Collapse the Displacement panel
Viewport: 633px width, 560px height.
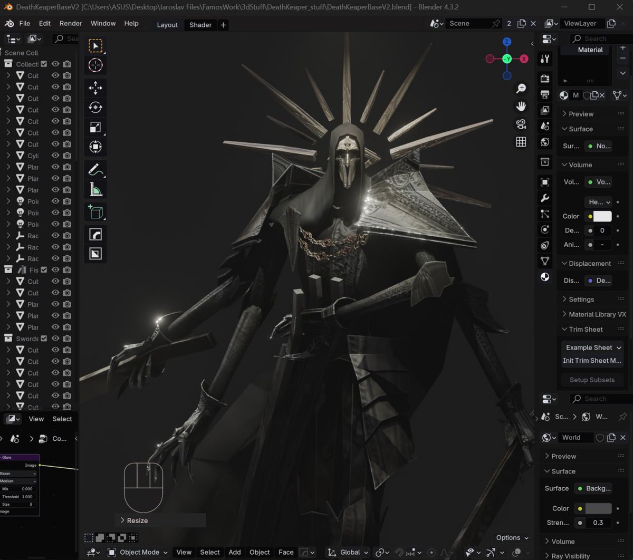(587, 264)
